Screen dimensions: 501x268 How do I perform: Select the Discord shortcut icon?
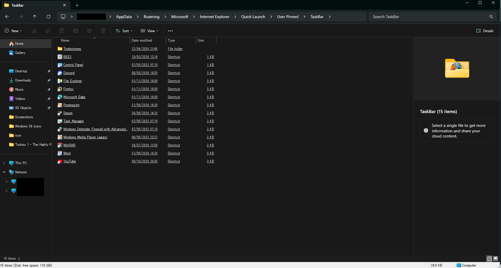click(60, 73)
